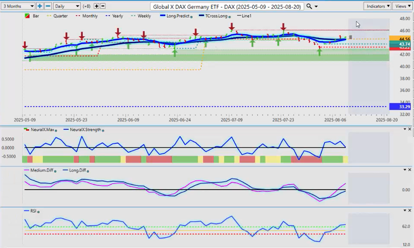Open the 3 Months time range dropdown

pos(18,6)
